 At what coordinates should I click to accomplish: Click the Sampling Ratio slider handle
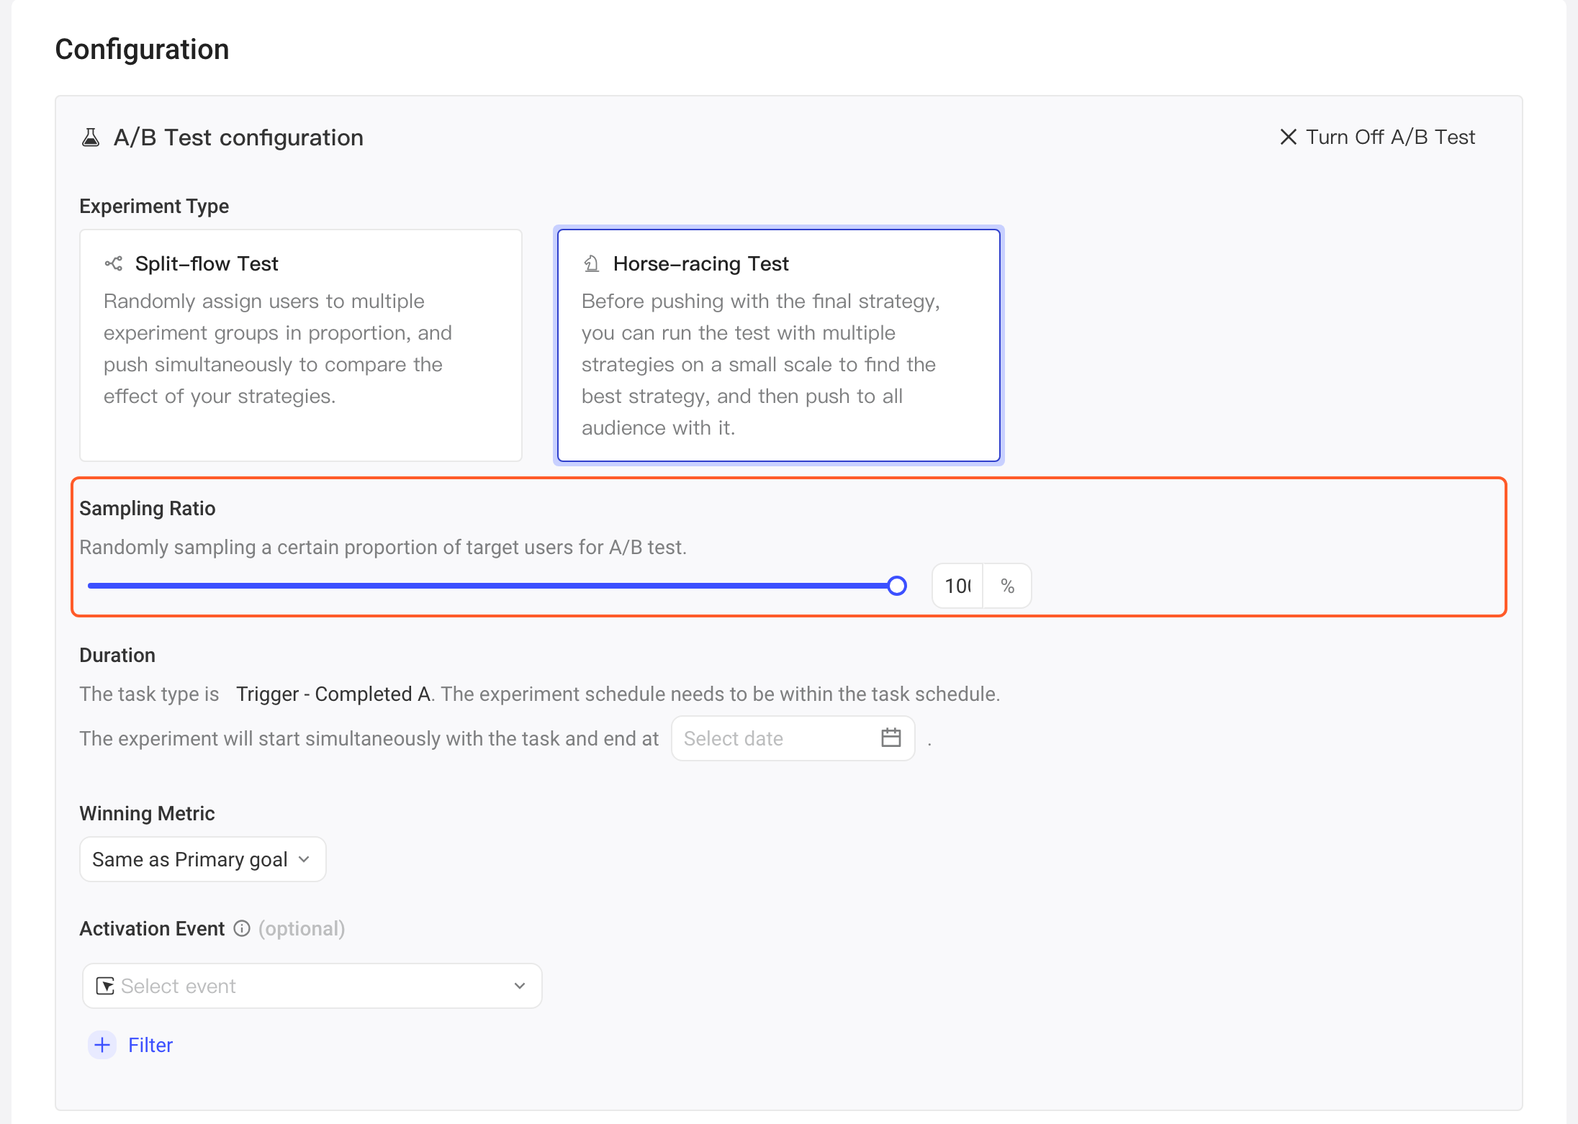point(897,586)
